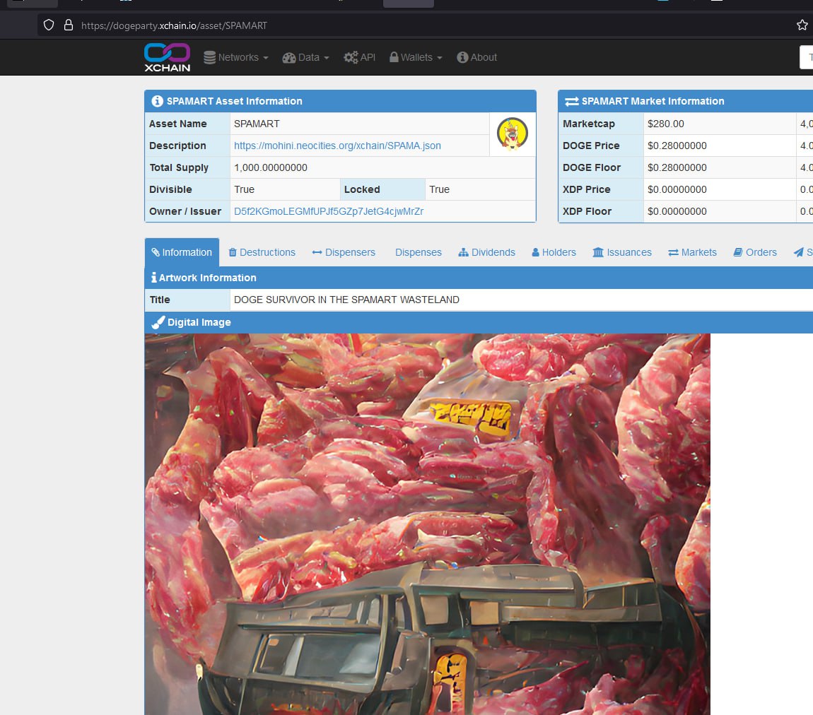813x715 pixels.
Task: Click the search field beside About
Action: [x=806, y=57]
